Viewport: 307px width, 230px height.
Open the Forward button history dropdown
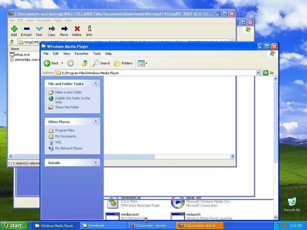tap(77, 63)
